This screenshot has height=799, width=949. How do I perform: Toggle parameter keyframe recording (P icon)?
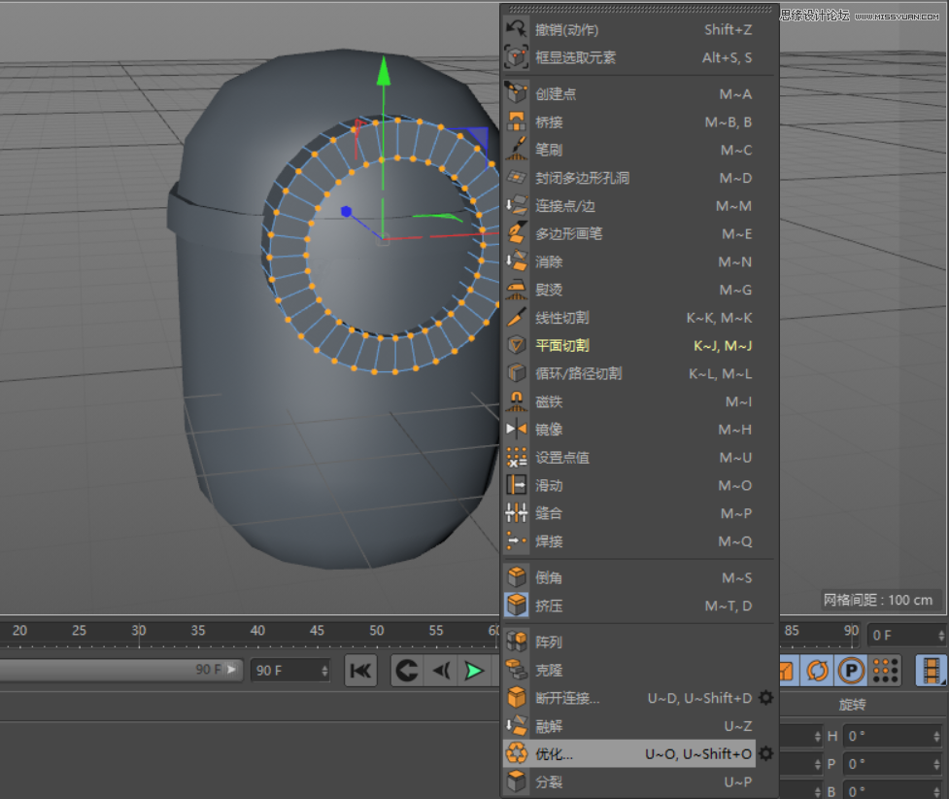(851, 671)
